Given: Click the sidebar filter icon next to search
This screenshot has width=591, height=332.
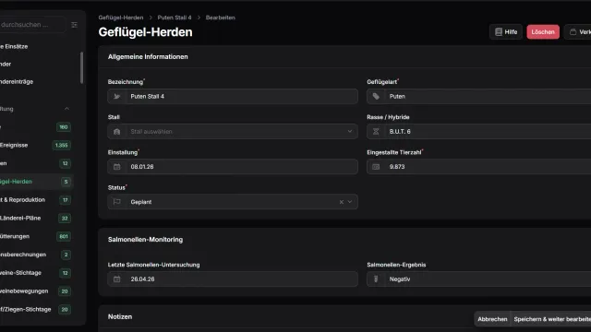Looking at the screenshot, I should coord(74,25).
